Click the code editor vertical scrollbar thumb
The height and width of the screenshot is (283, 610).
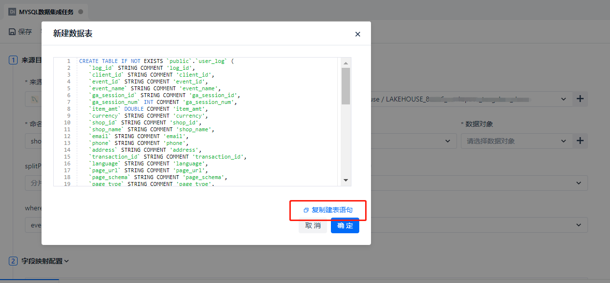pos(346,86)
